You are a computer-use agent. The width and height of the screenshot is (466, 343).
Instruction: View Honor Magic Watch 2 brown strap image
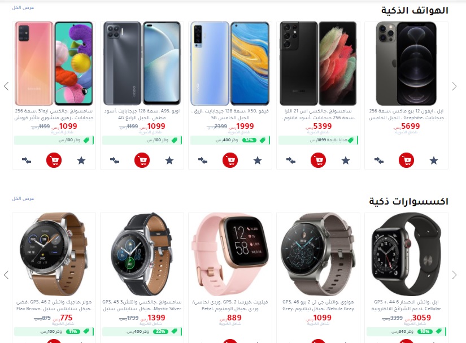[x=54, y=254]
